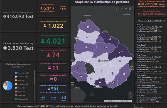The image size is (167, 108).
Task: Click the map home extent icon
Action: click(117, 9)
